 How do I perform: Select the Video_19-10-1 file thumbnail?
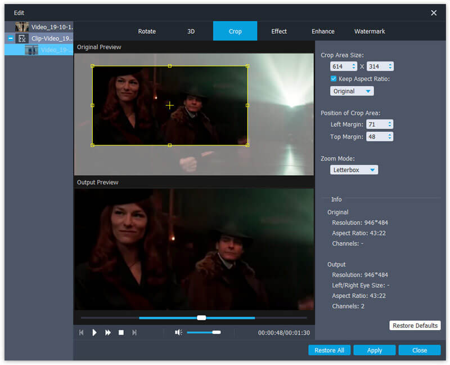[x=22, y=27]
